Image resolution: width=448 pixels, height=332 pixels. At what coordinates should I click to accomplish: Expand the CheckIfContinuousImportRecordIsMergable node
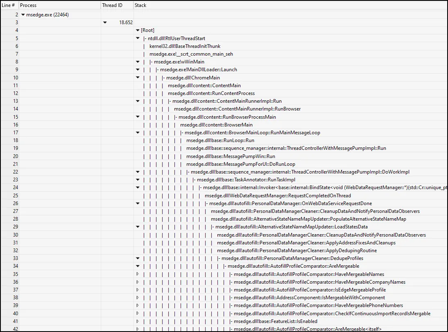click(x=138, y=314)
